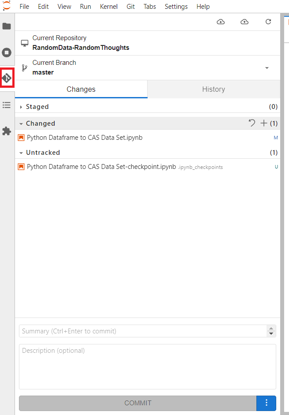Open the Current Branch dropdown

pyautogui.click(x=267, y=68)
